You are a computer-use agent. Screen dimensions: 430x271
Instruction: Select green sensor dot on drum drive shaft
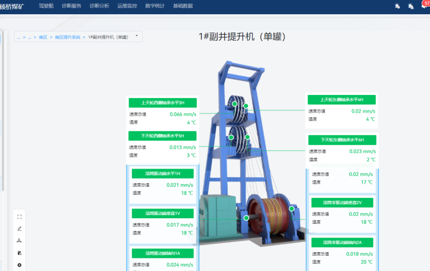(246, 218)
